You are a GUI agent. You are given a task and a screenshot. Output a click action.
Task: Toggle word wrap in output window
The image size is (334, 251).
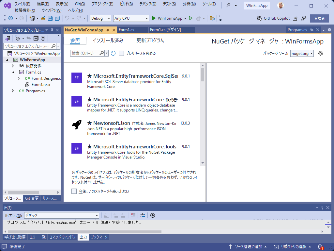(143, 215)
